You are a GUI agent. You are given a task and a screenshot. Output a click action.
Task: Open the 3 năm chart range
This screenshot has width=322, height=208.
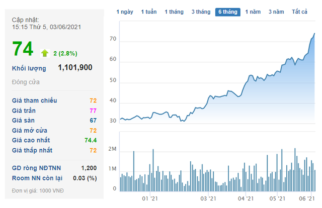[x=276, y=12]
